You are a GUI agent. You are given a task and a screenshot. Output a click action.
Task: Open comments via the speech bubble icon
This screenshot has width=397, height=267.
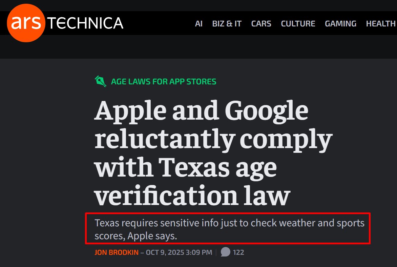(225, 252)
